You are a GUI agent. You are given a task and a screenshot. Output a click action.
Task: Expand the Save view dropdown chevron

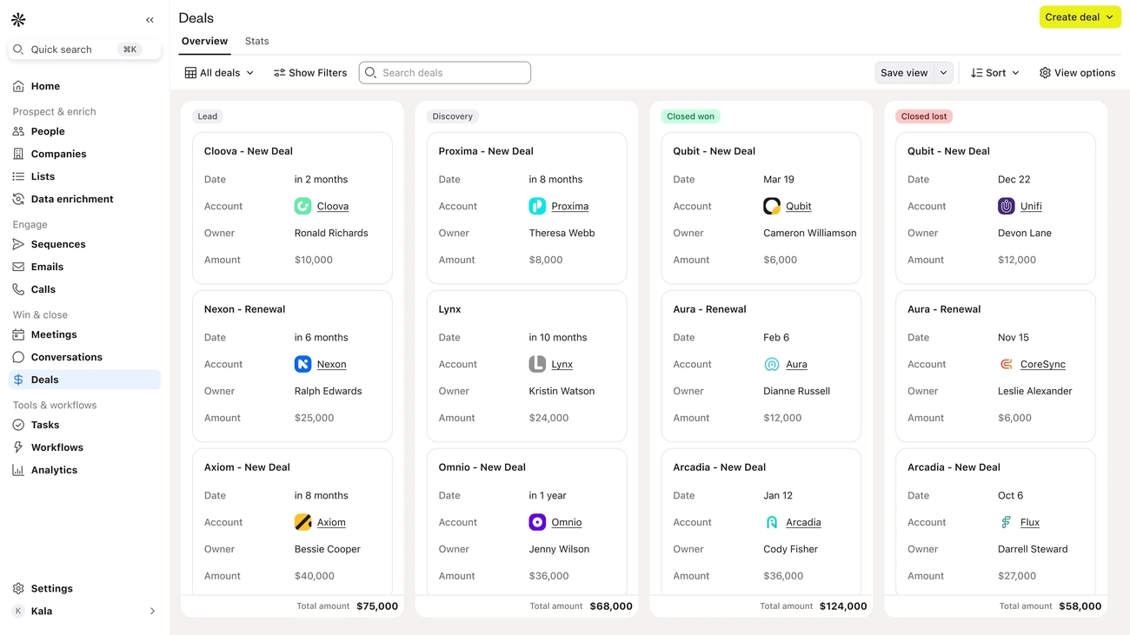tap(941, 72)
